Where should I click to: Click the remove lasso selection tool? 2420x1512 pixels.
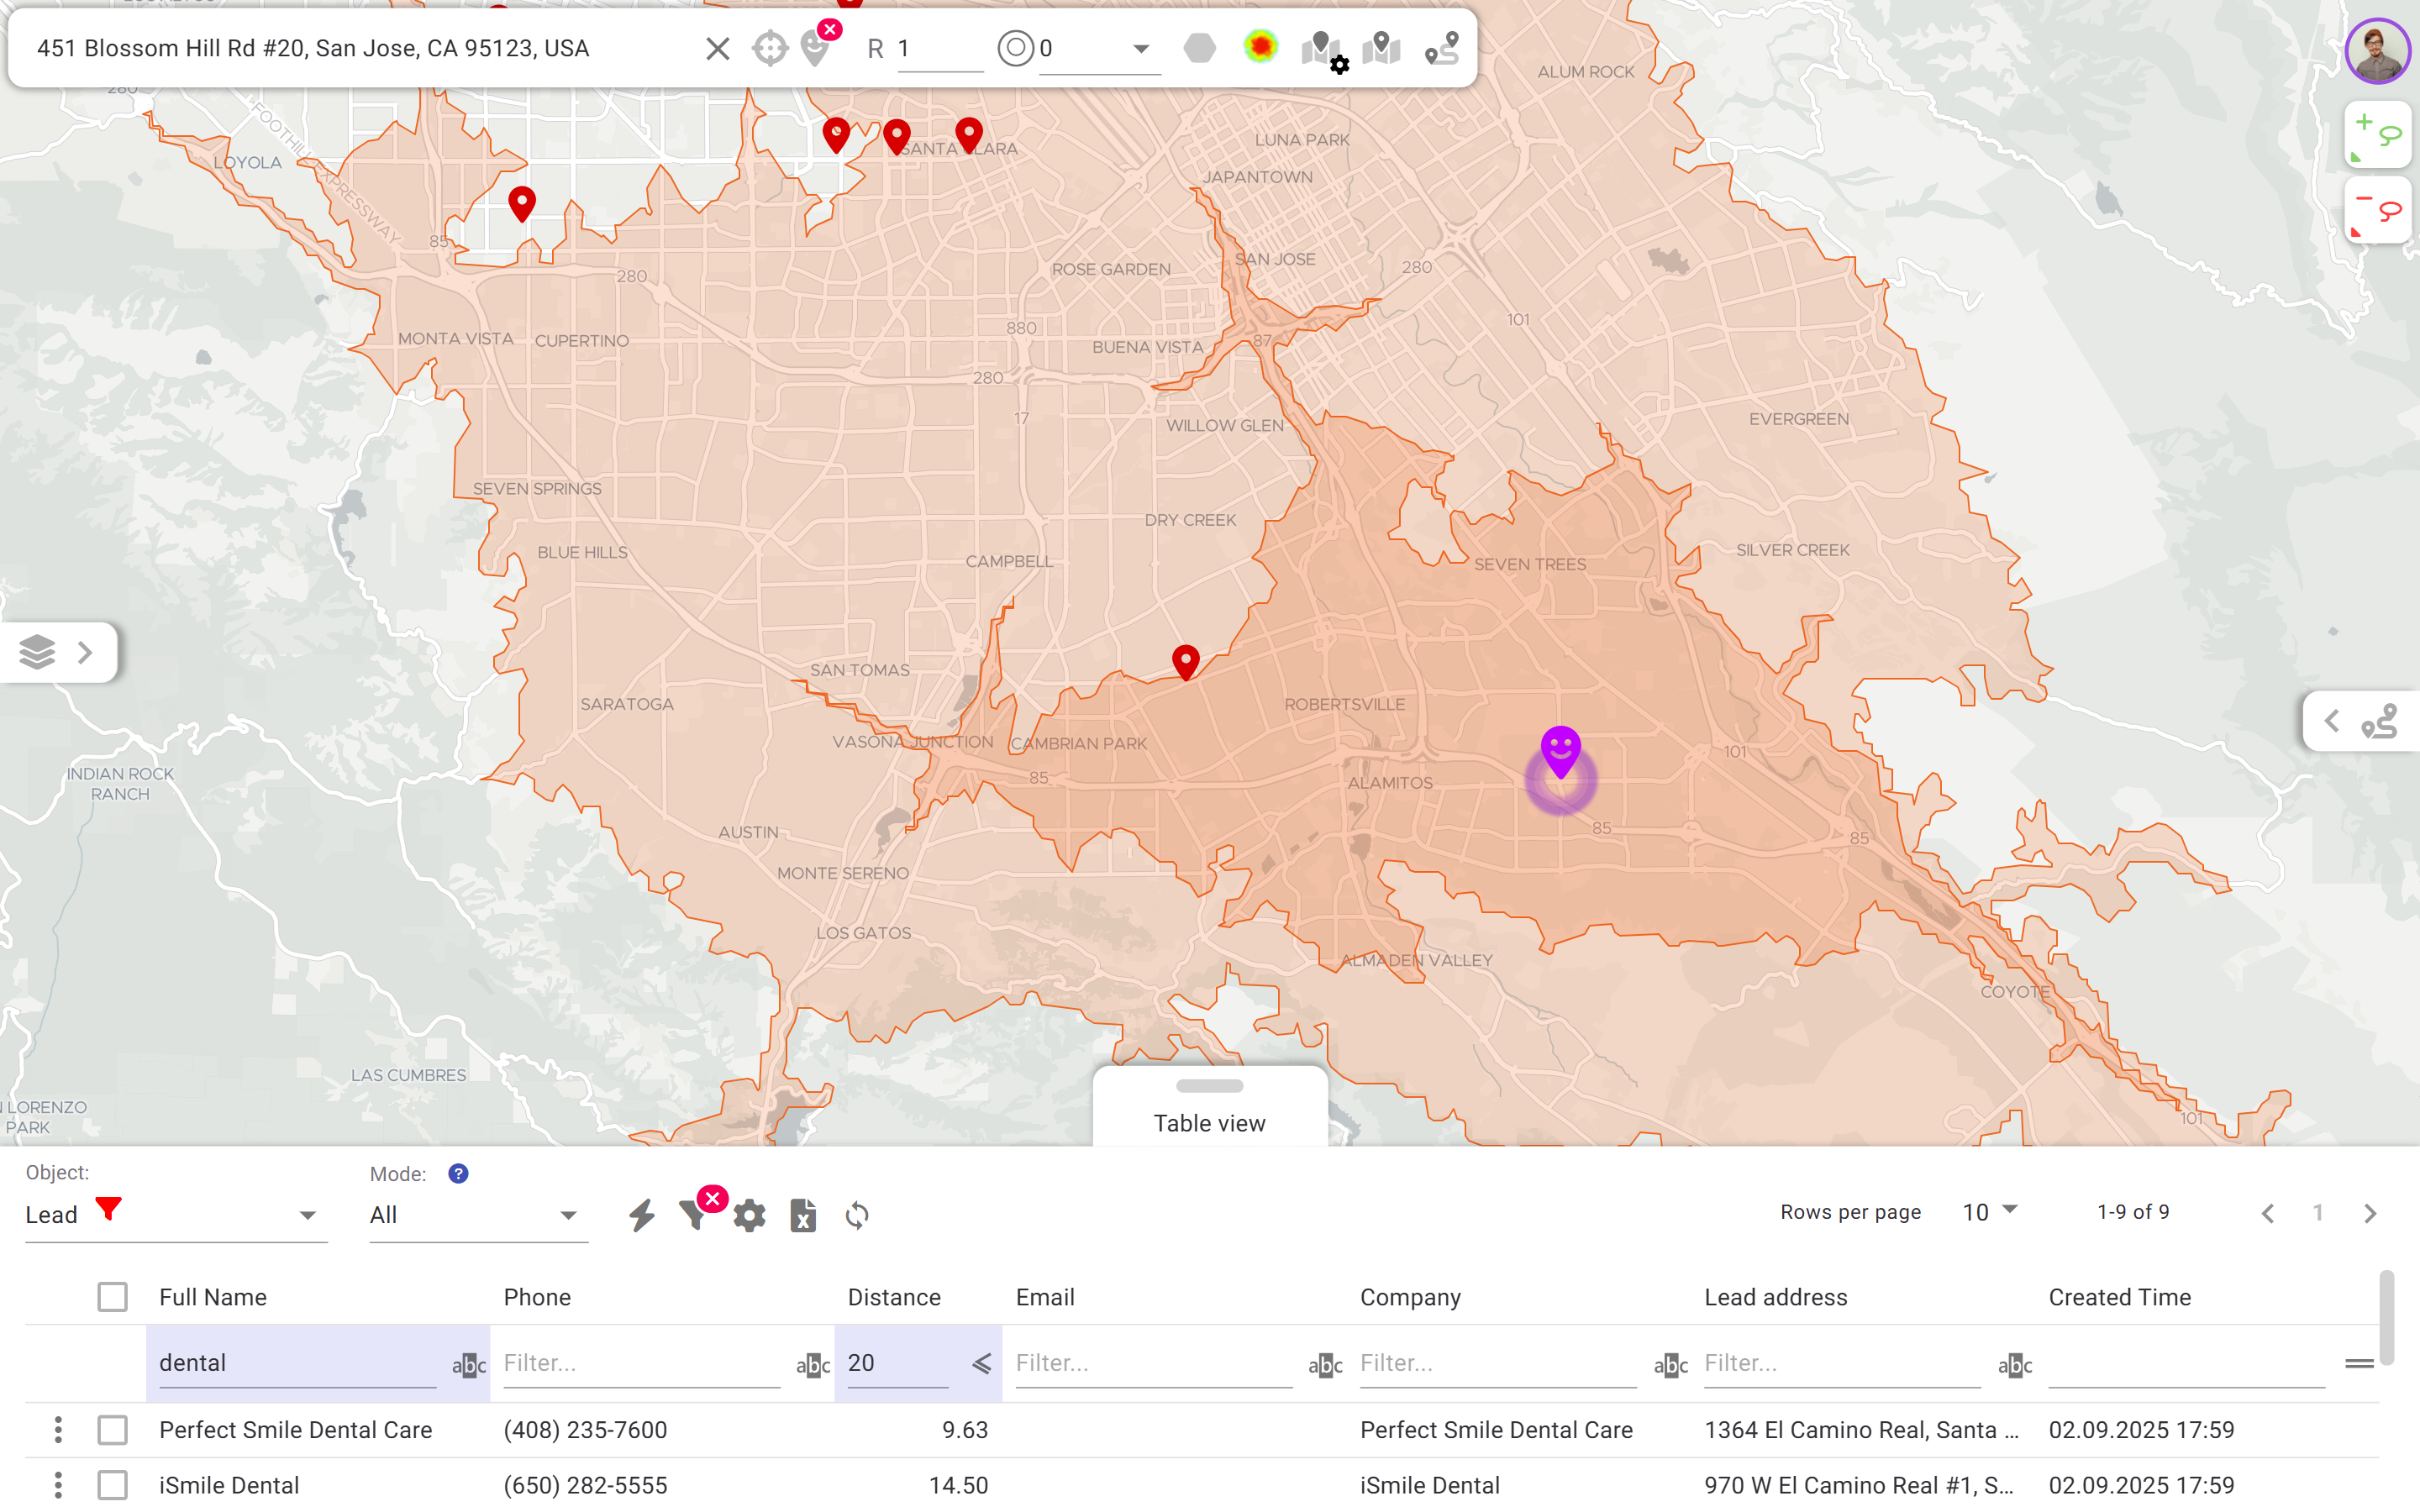pos(2377,211)
